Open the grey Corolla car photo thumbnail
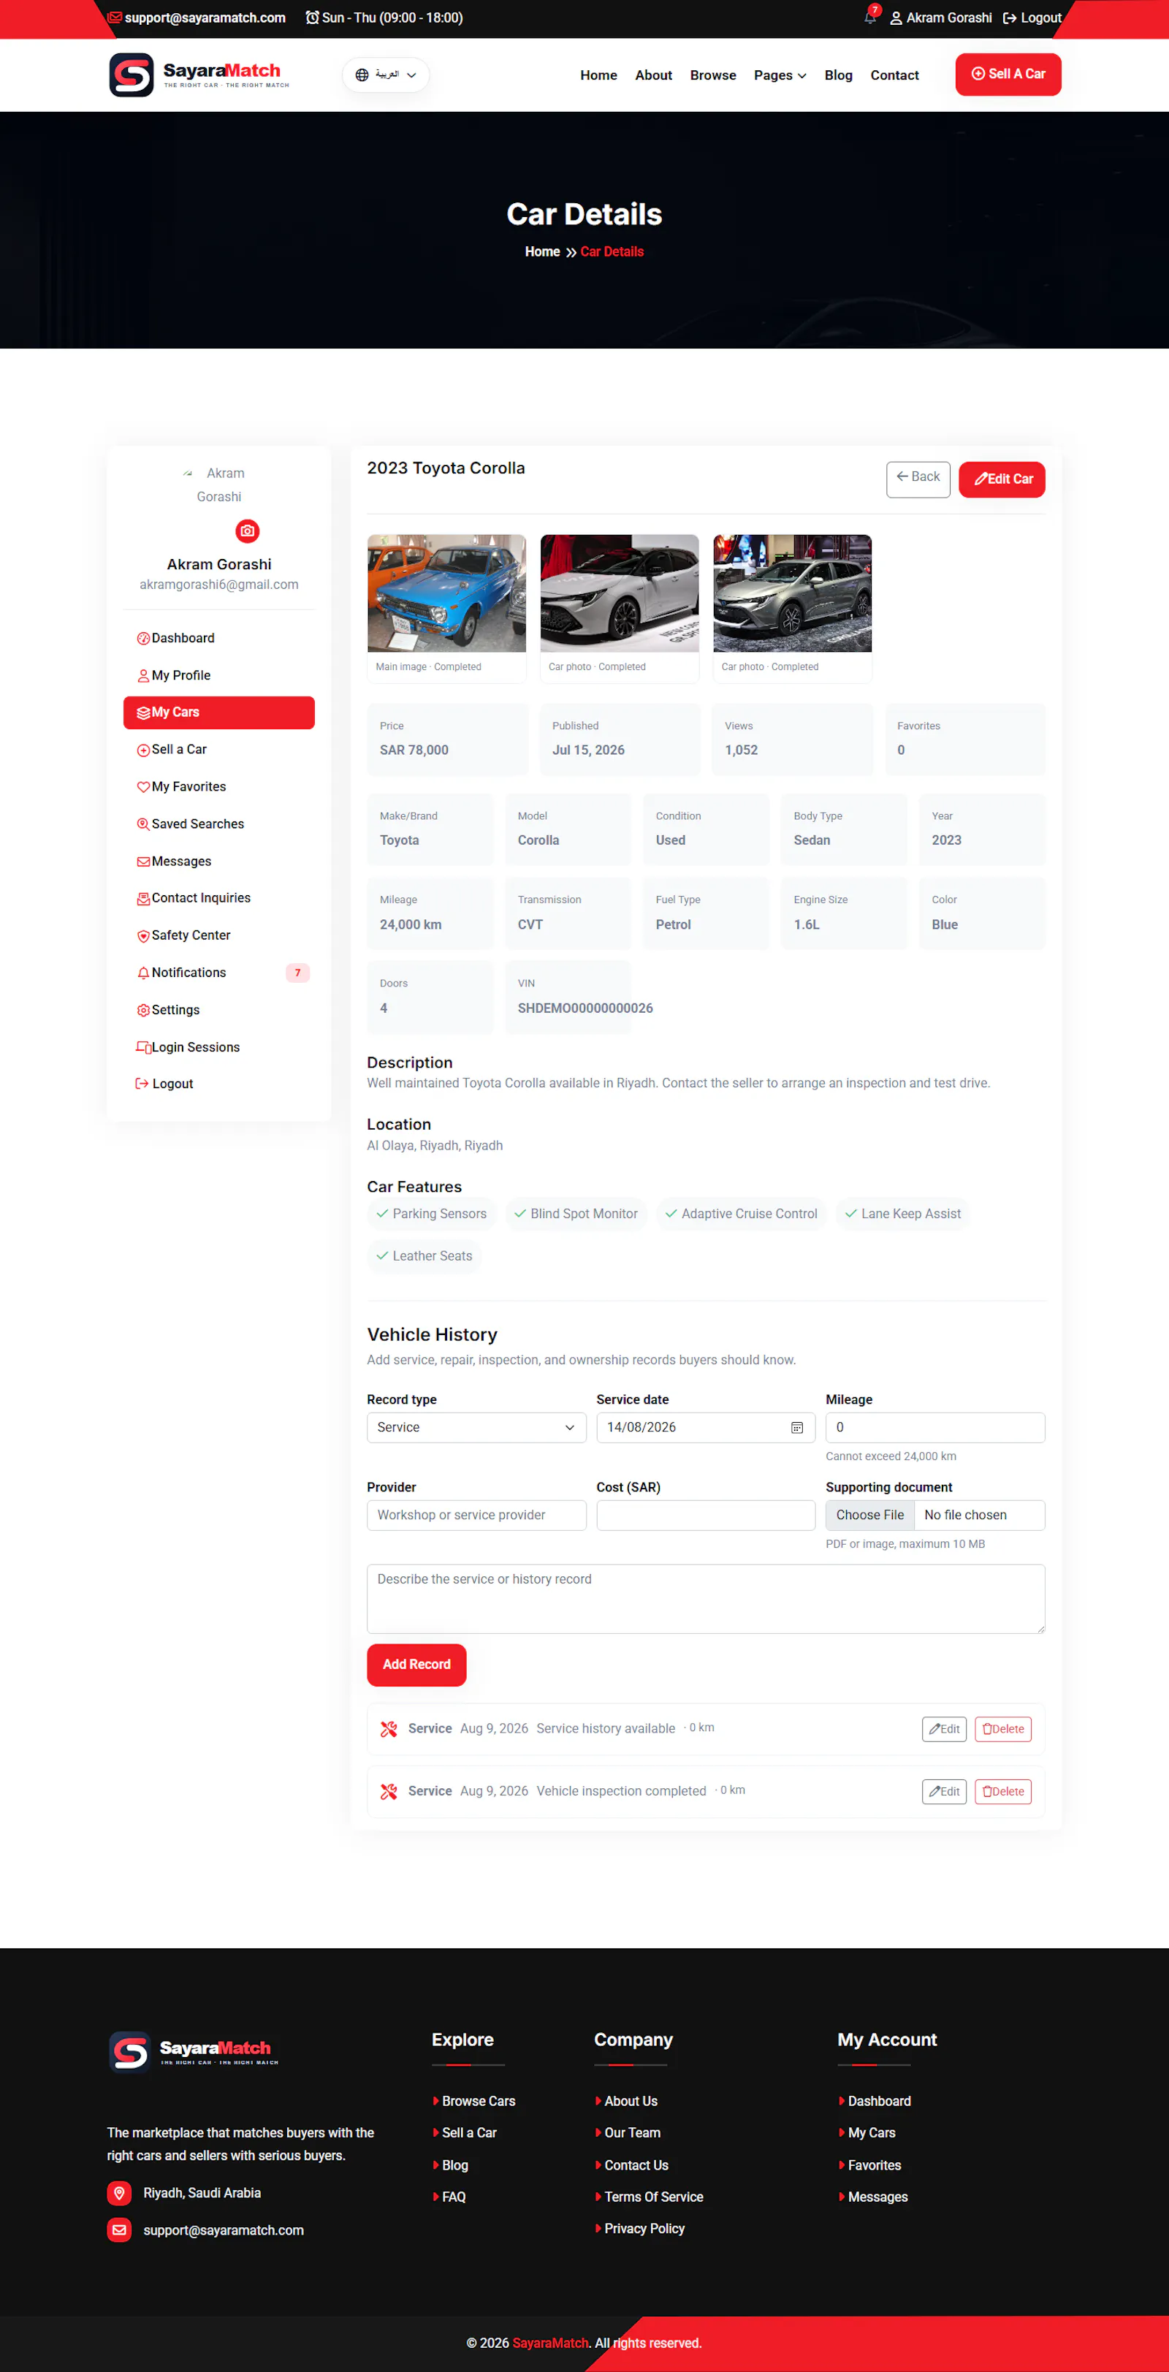This screenshot has height=2372, width=1169. 793,594
